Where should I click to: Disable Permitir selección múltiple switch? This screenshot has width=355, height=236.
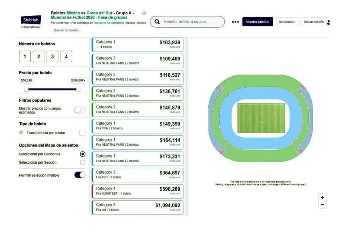[80, 175]
